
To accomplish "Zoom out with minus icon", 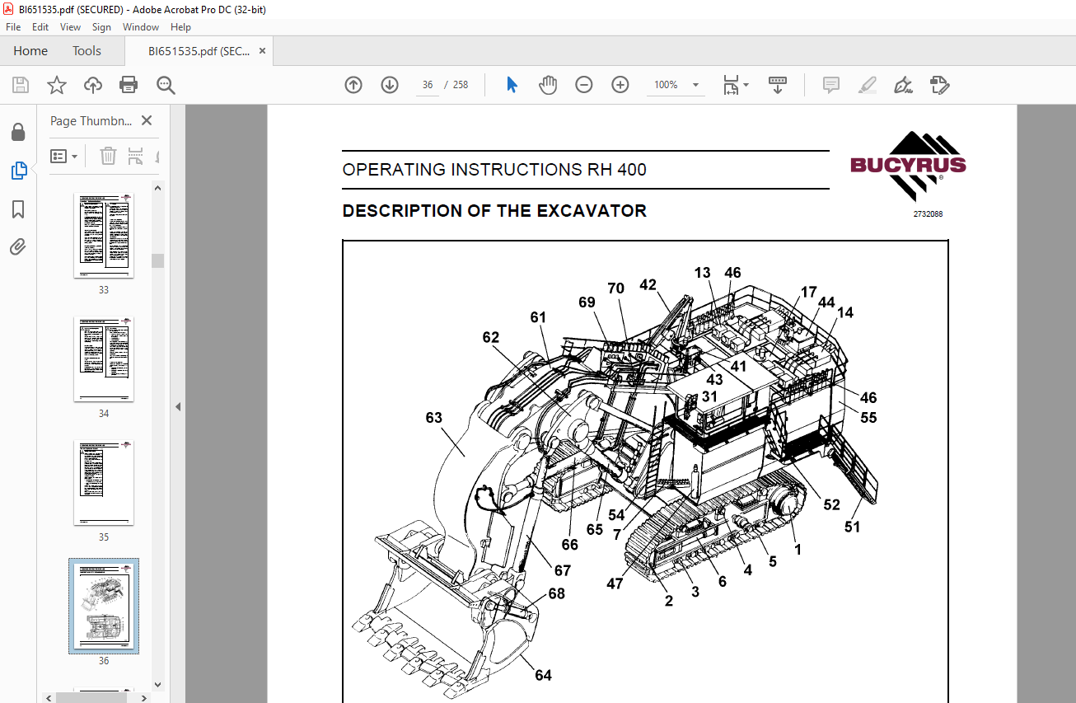I will coord(584,85).
